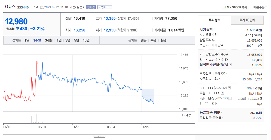Click the 저가 value 12,950
271x140 pixels.
[109, 30]
